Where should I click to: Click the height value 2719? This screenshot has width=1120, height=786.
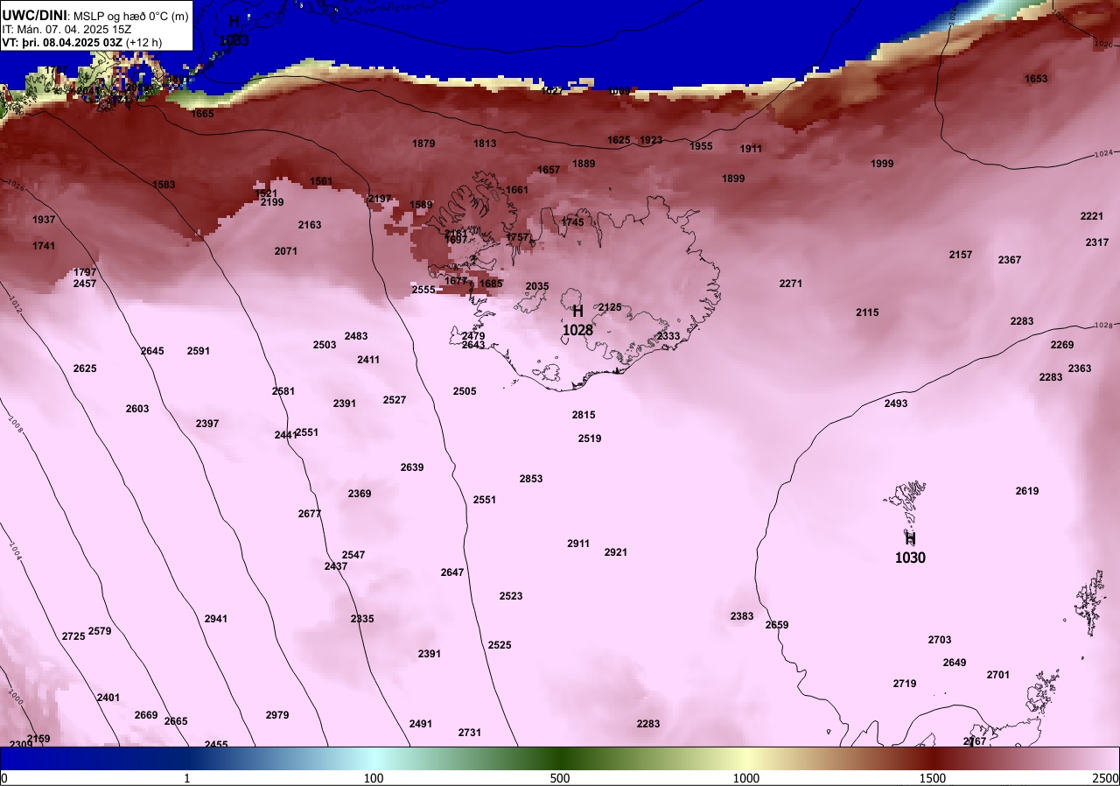point(905,684)
